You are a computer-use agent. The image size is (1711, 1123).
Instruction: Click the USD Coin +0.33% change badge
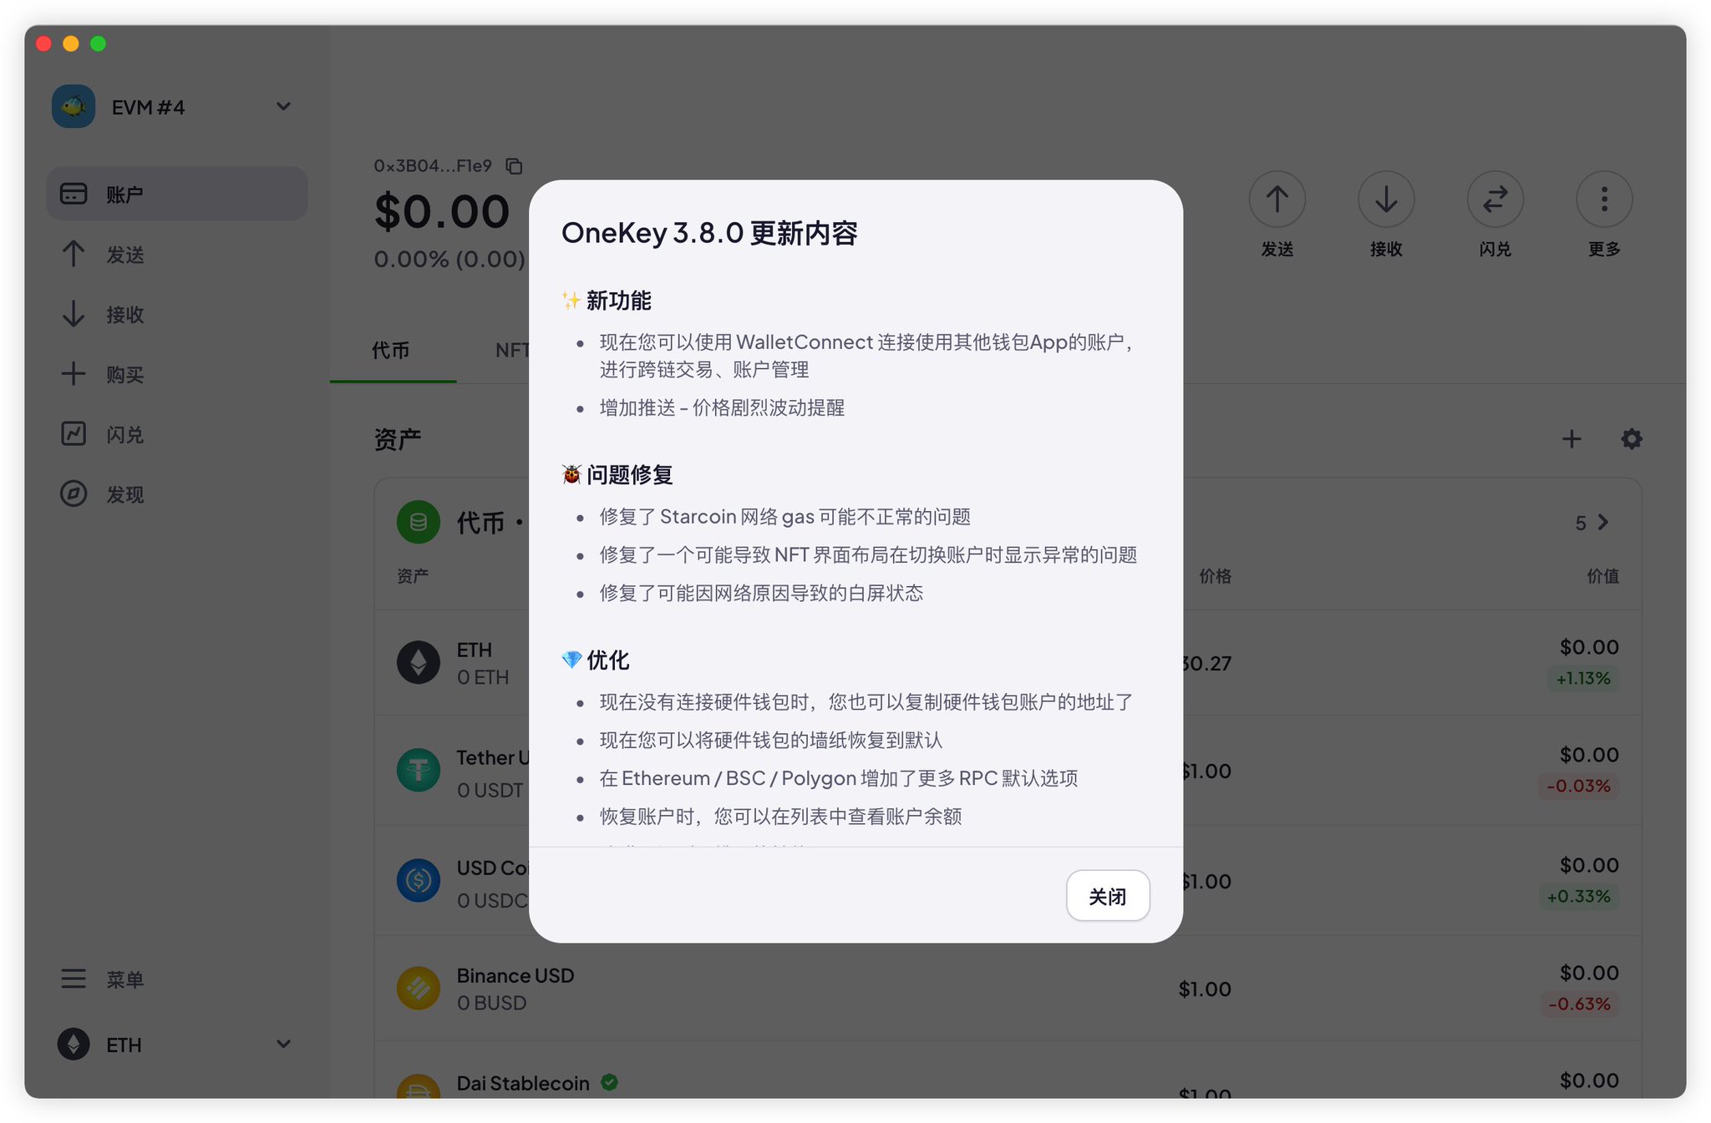[1578, 897]
